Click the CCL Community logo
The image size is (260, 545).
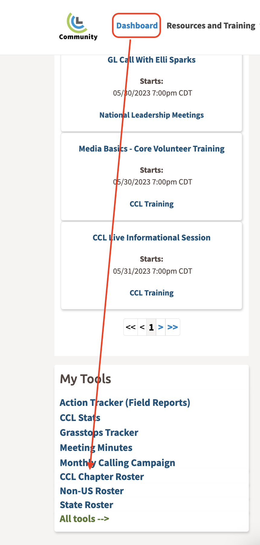tap(78, 26)
